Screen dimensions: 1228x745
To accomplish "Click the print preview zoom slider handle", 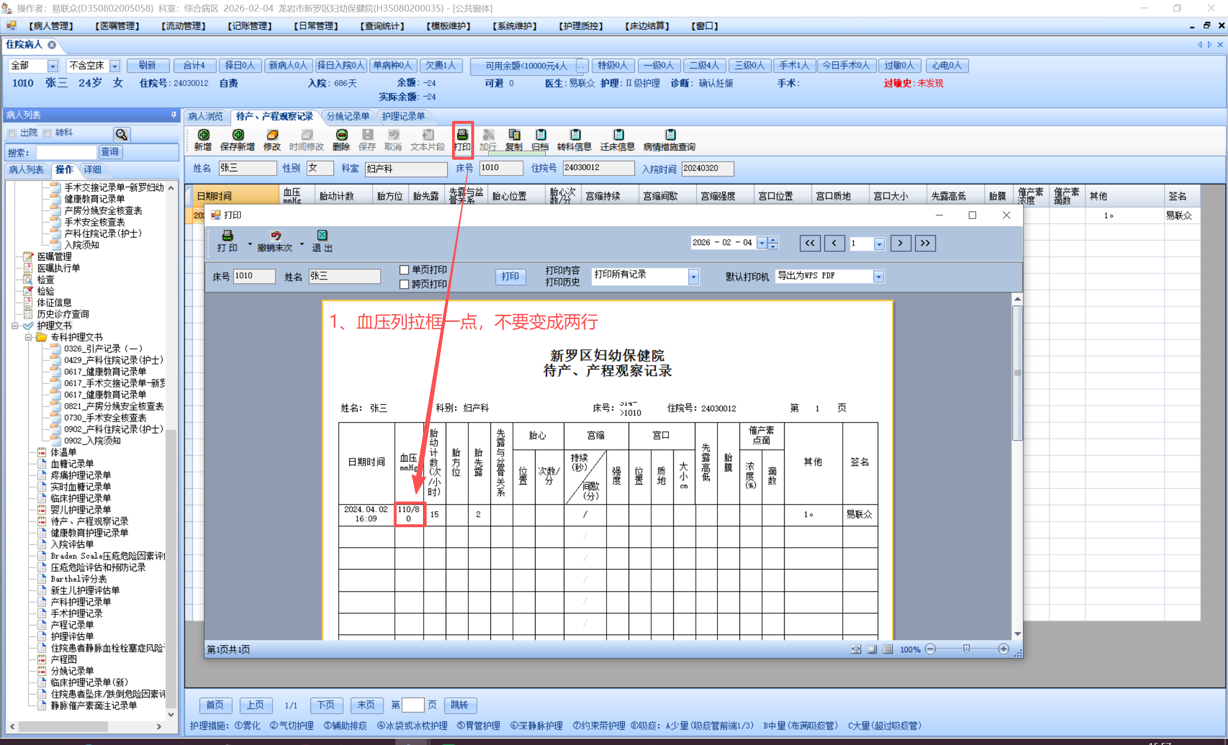I will tap(966, 649).
